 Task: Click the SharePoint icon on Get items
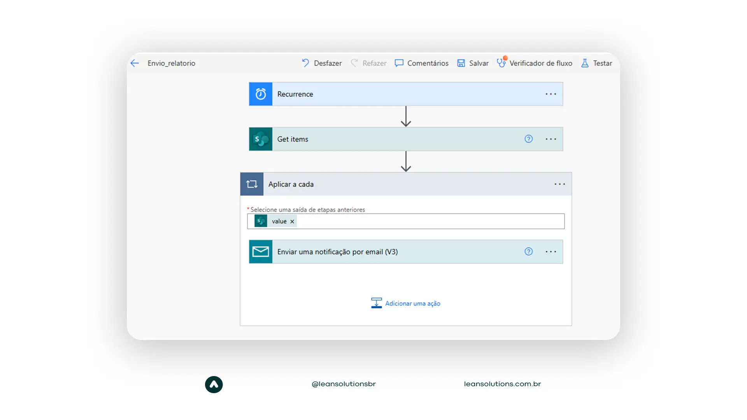[261, 139]
